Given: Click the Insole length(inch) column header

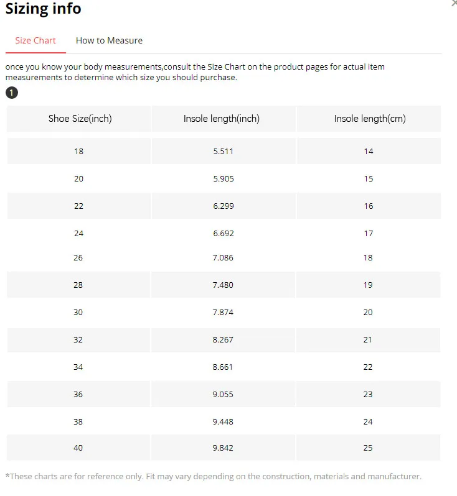Looking at the screenshot, I should click(222, 118).
